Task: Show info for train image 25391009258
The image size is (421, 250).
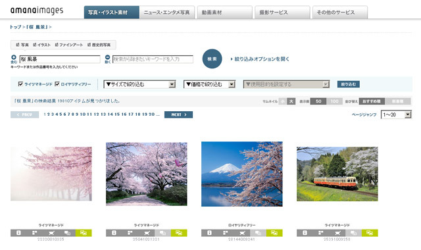Action: [305, 233]
